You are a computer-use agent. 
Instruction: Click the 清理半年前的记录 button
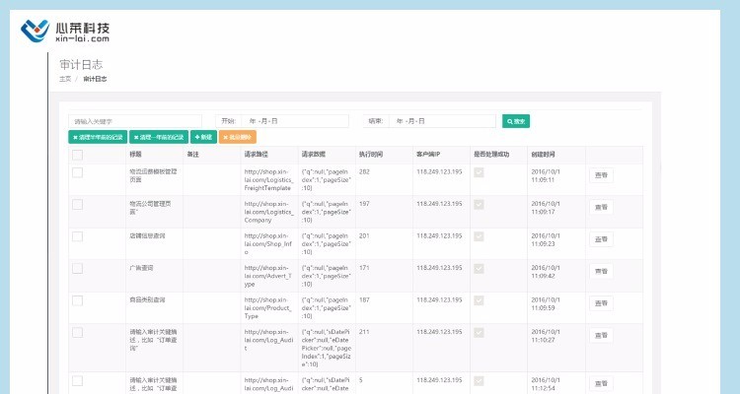(98, 137)
